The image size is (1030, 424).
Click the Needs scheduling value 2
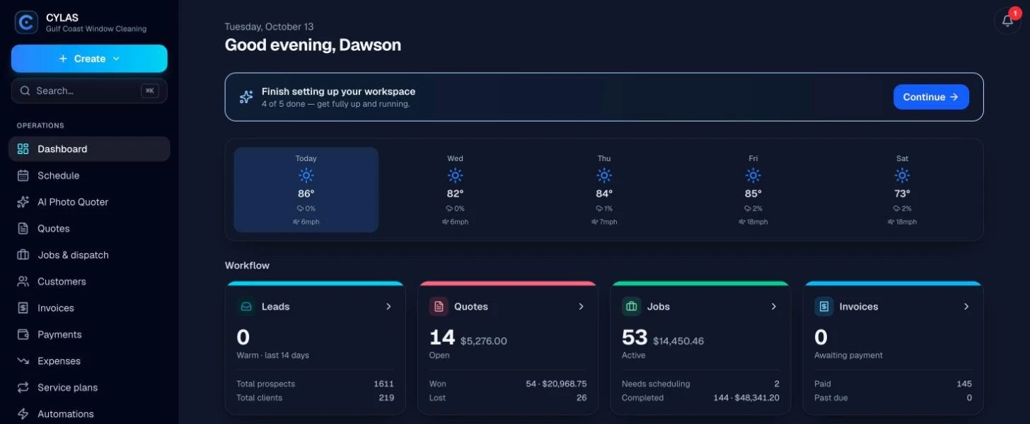[x=777, y=384]
